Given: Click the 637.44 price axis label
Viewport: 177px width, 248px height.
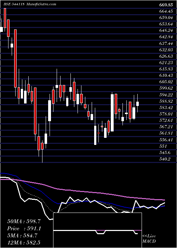Looking at the screenshot, I should click(x=166, y=43).
